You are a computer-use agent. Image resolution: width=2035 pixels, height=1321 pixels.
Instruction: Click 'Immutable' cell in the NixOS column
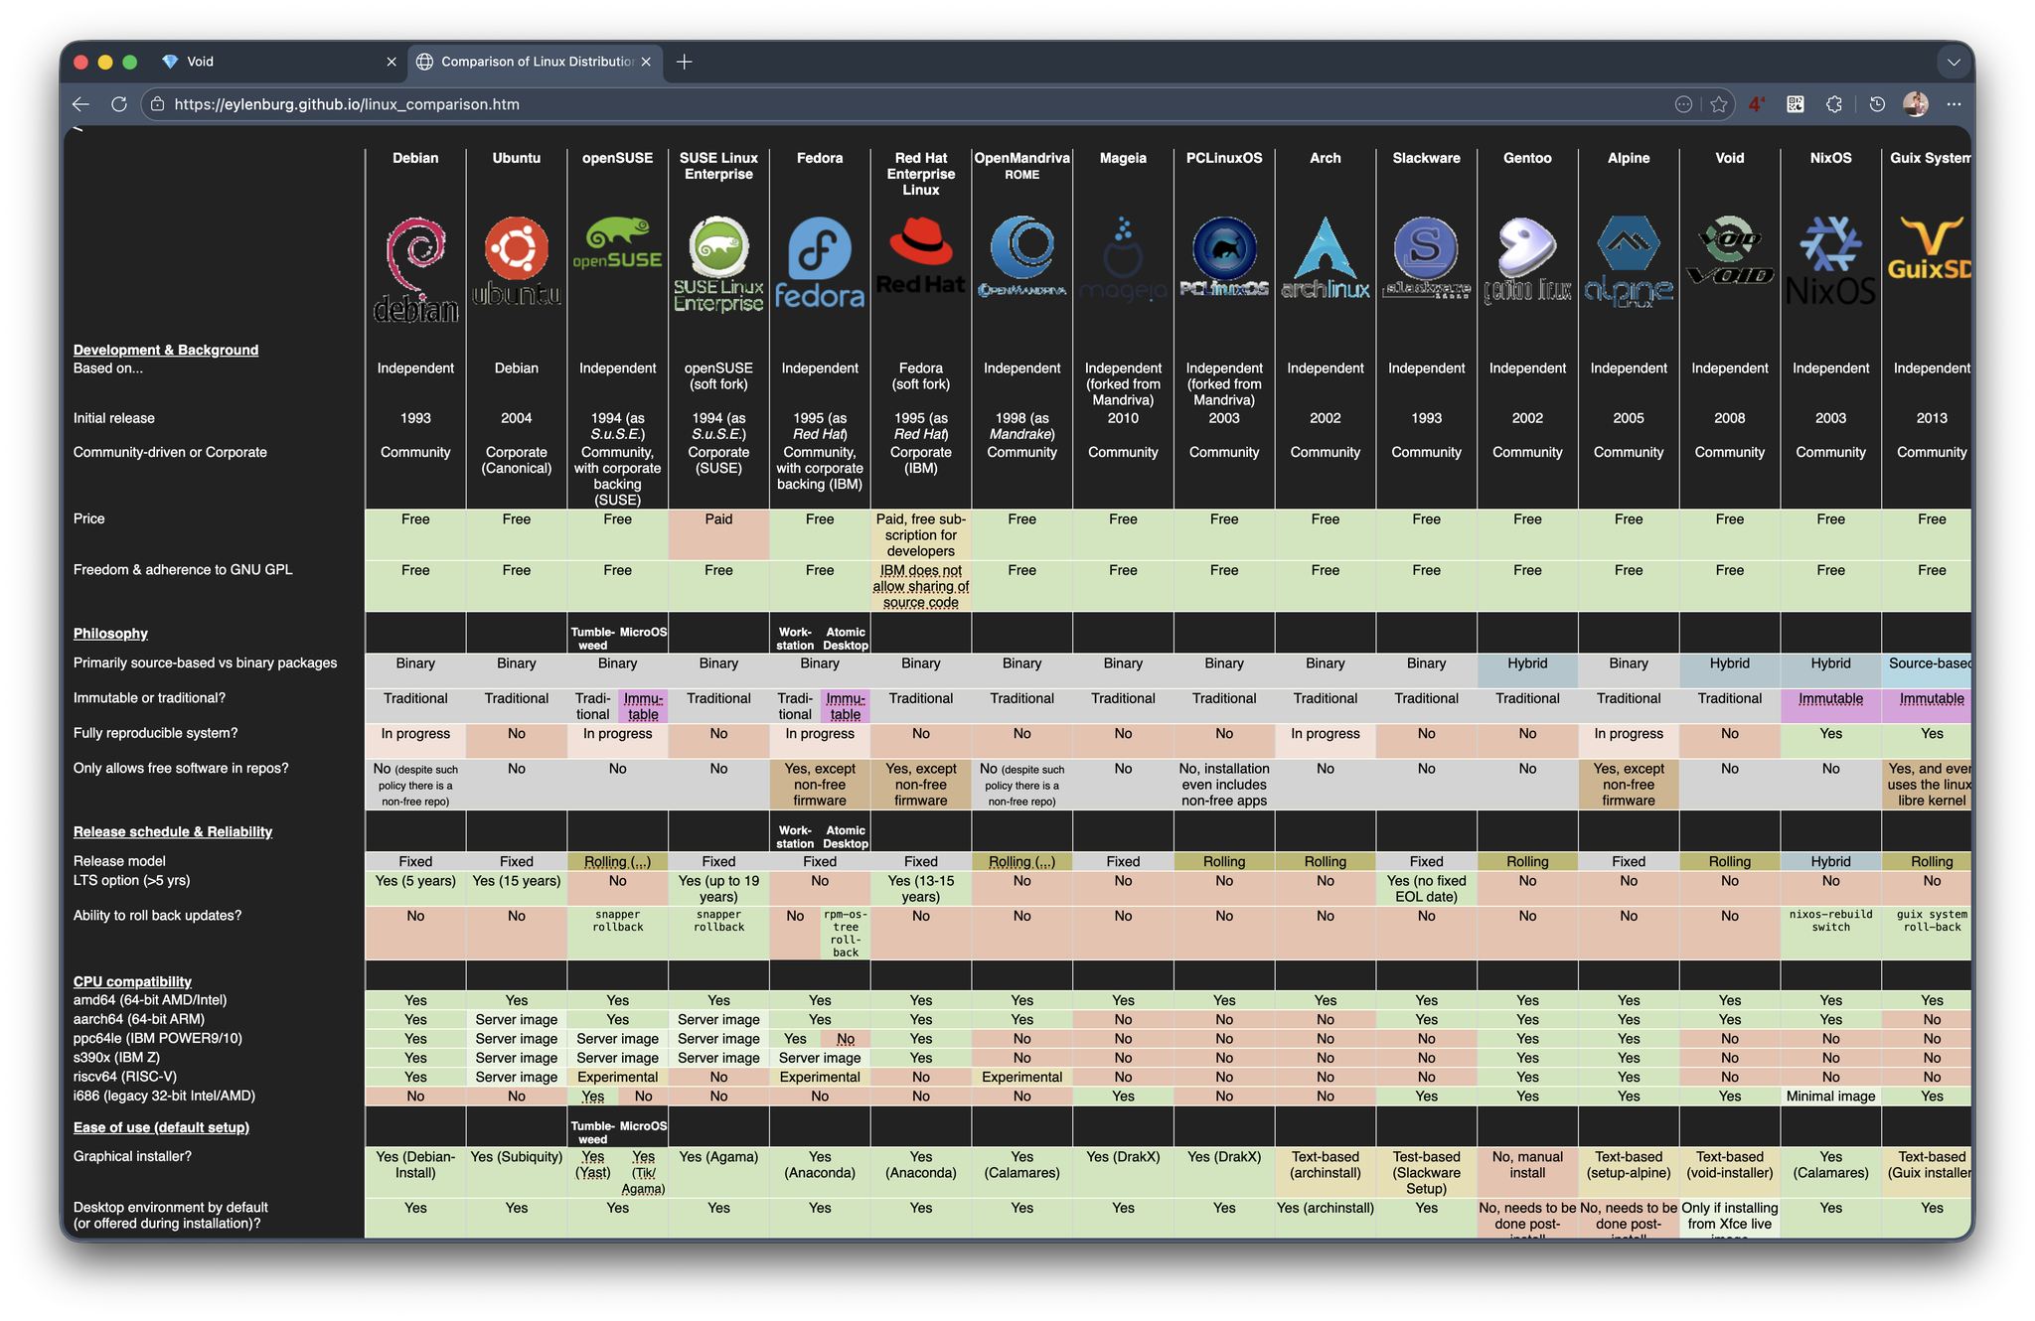click(1830, 705)
